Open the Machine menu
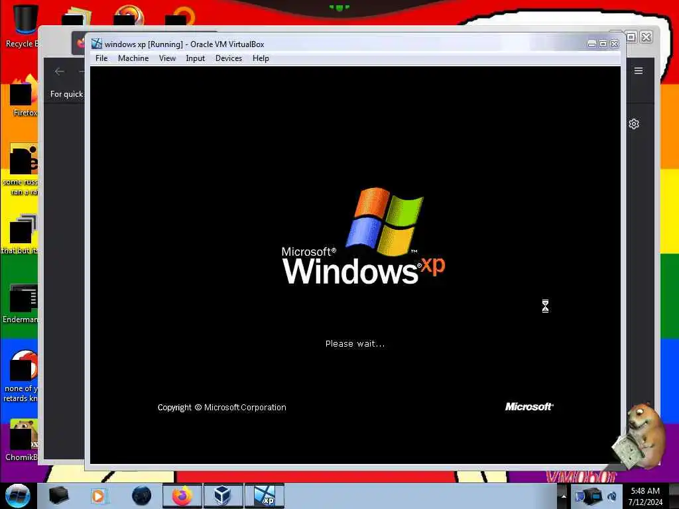The height and width of the screenshot is (509, 679). 133,58
